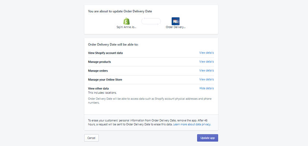The height and width of the screenshot is (146, 308).
Task: Open View details for Manage your Online Store
Action: pos(206,79)
